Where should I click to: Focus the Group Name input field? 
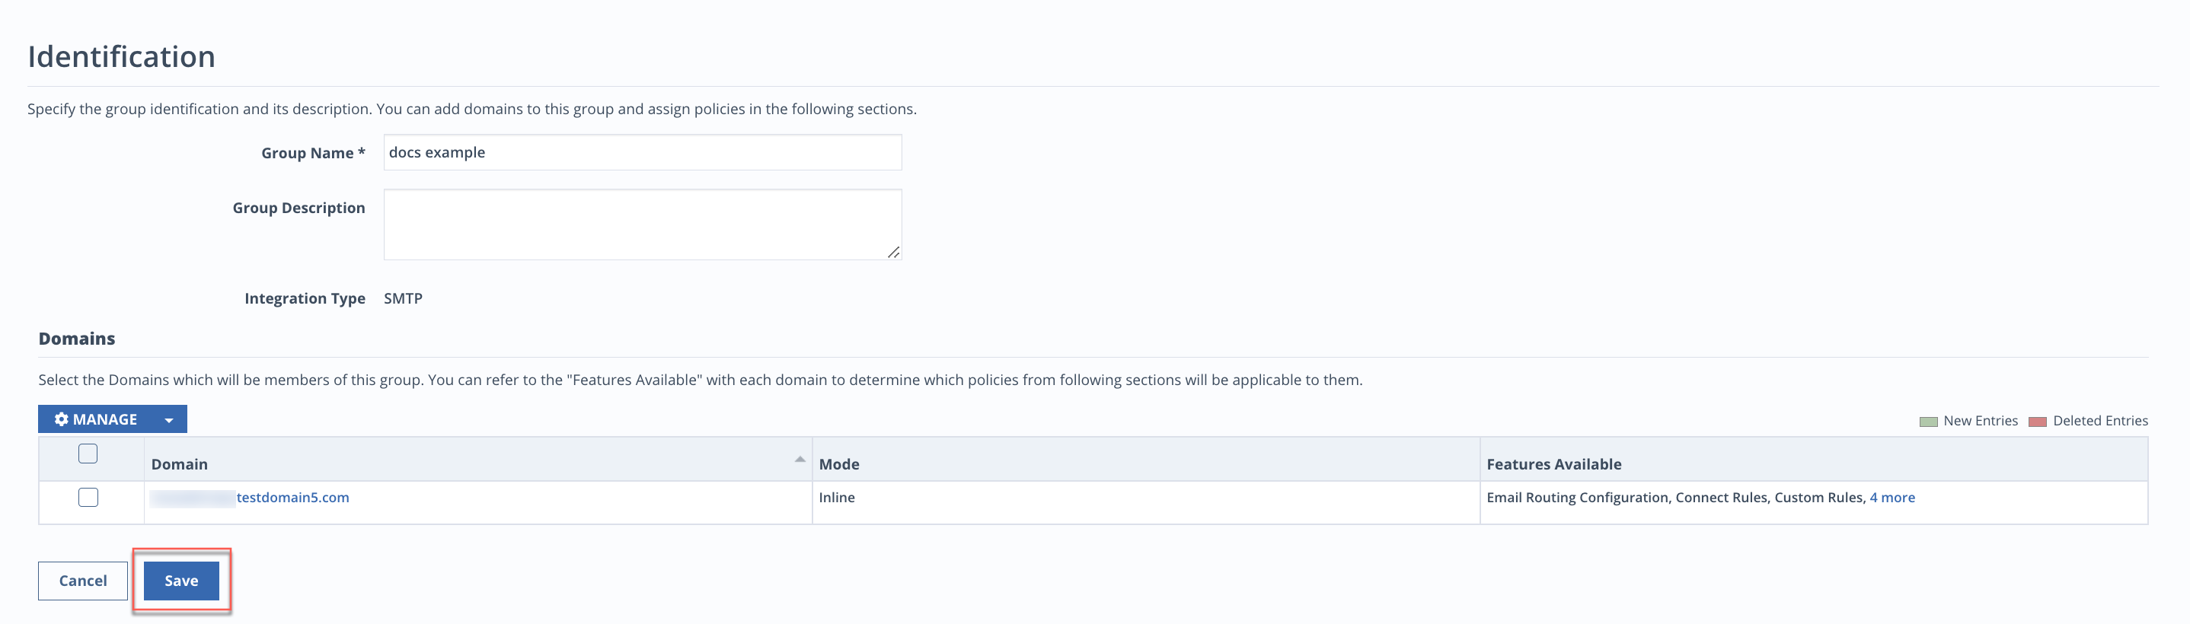(x=642, y=152)
